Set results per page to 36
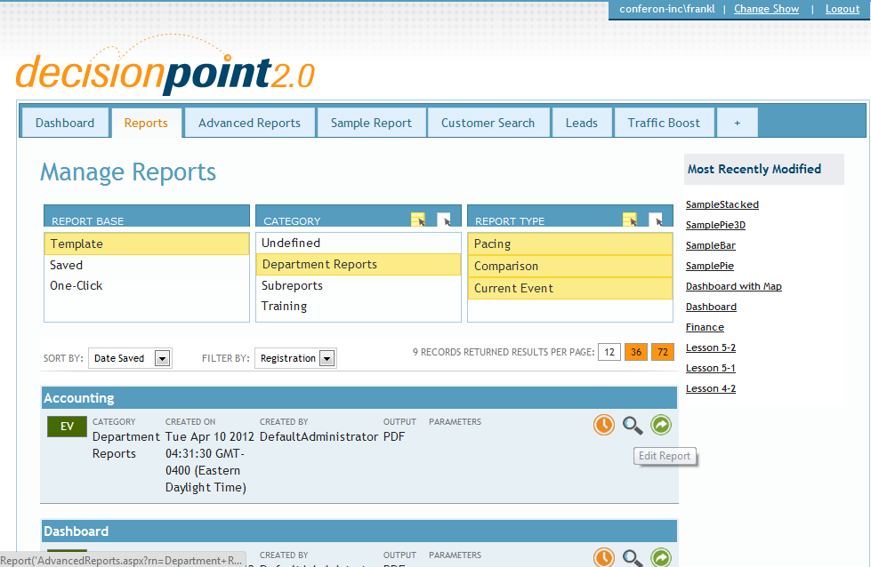This screenshot has width=871, height=567. (x=636, y=352)
